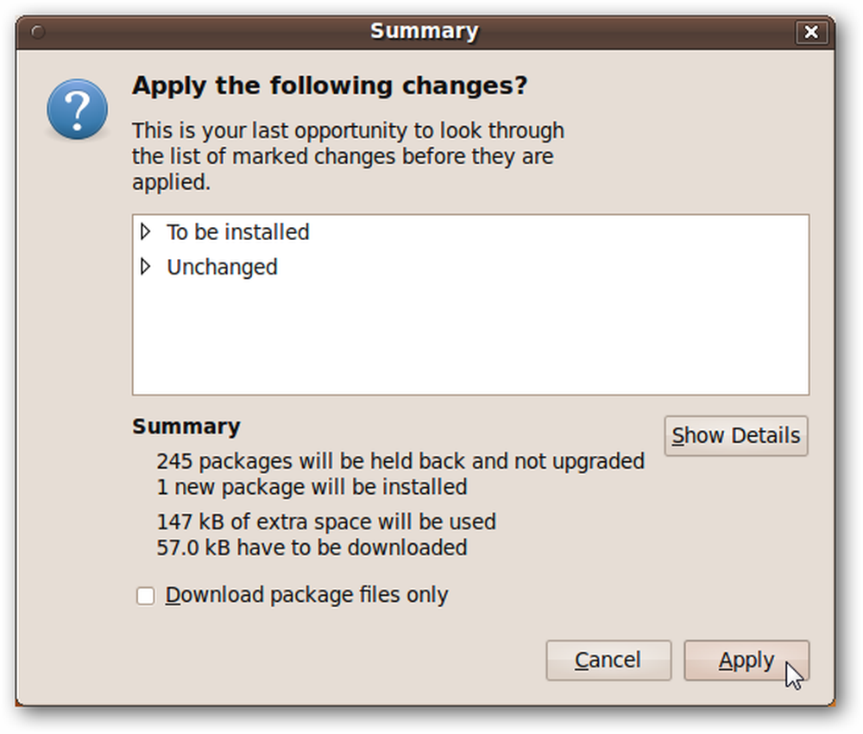This screenshot has width=863, height=734.
Task: Click the Apply button
Action: coord(746,660)
